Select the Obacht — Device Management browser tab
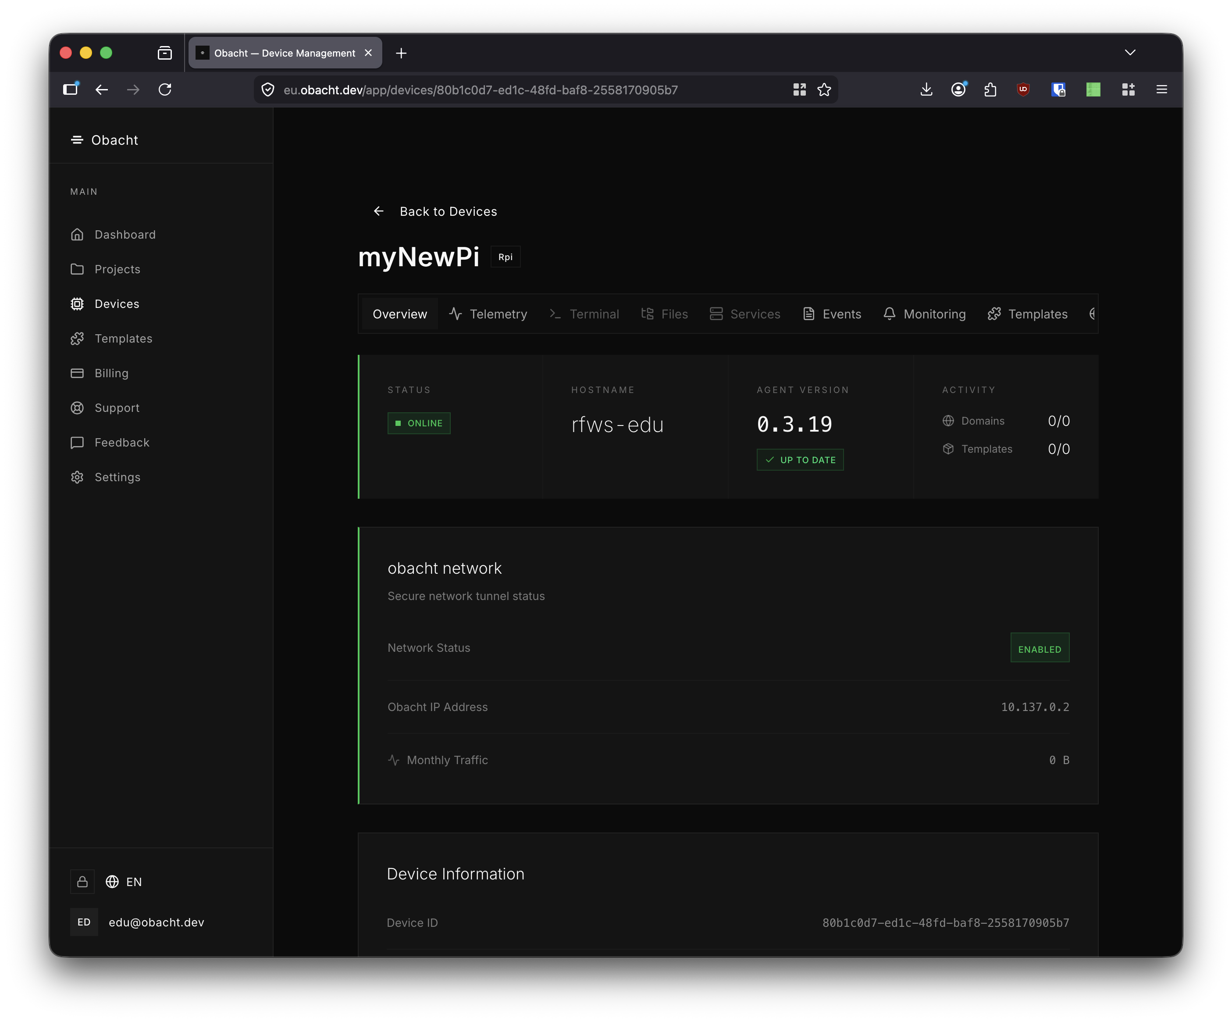Viewport: 1232px width, 1022px height. point(285,53)
